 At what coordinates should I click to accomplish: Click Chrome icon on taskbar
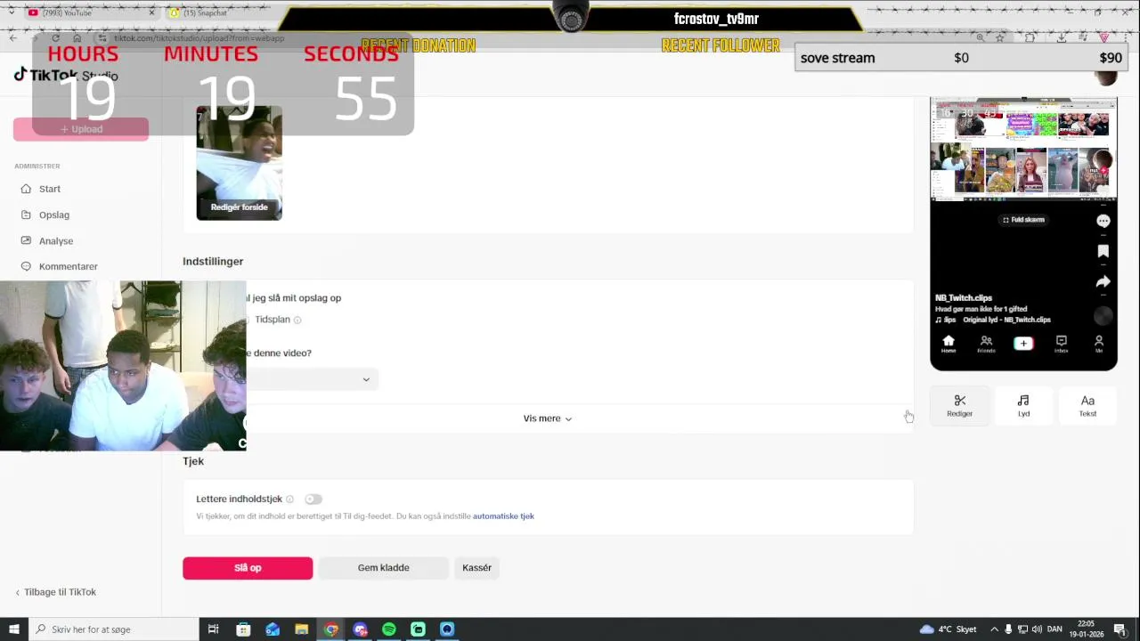[330, 629]
